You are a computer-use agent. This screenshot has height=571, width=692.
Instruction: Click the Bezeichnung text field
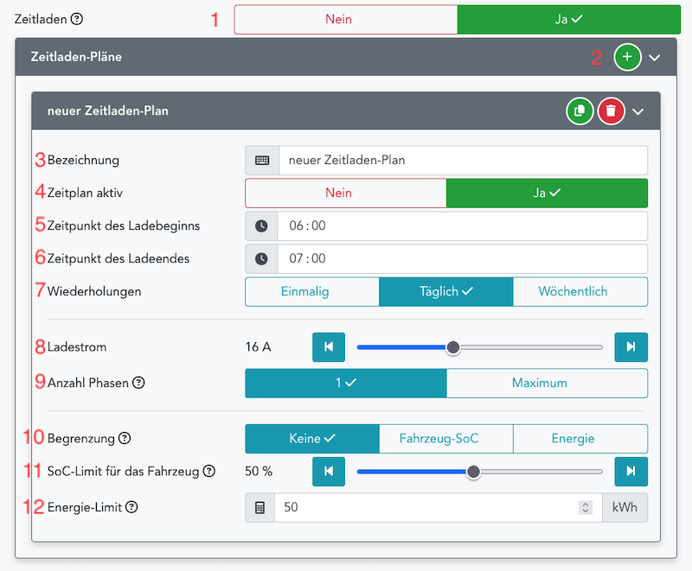(462, 160)
